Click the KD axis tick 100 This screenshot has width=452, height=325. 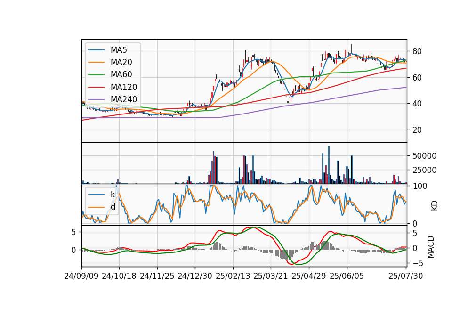click(x=420, y=186)
